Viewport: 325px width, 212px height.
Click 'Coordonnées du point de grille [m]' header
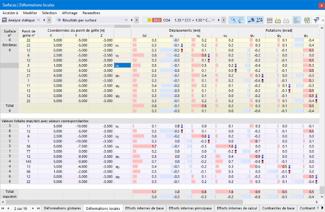tap(76, 30)
